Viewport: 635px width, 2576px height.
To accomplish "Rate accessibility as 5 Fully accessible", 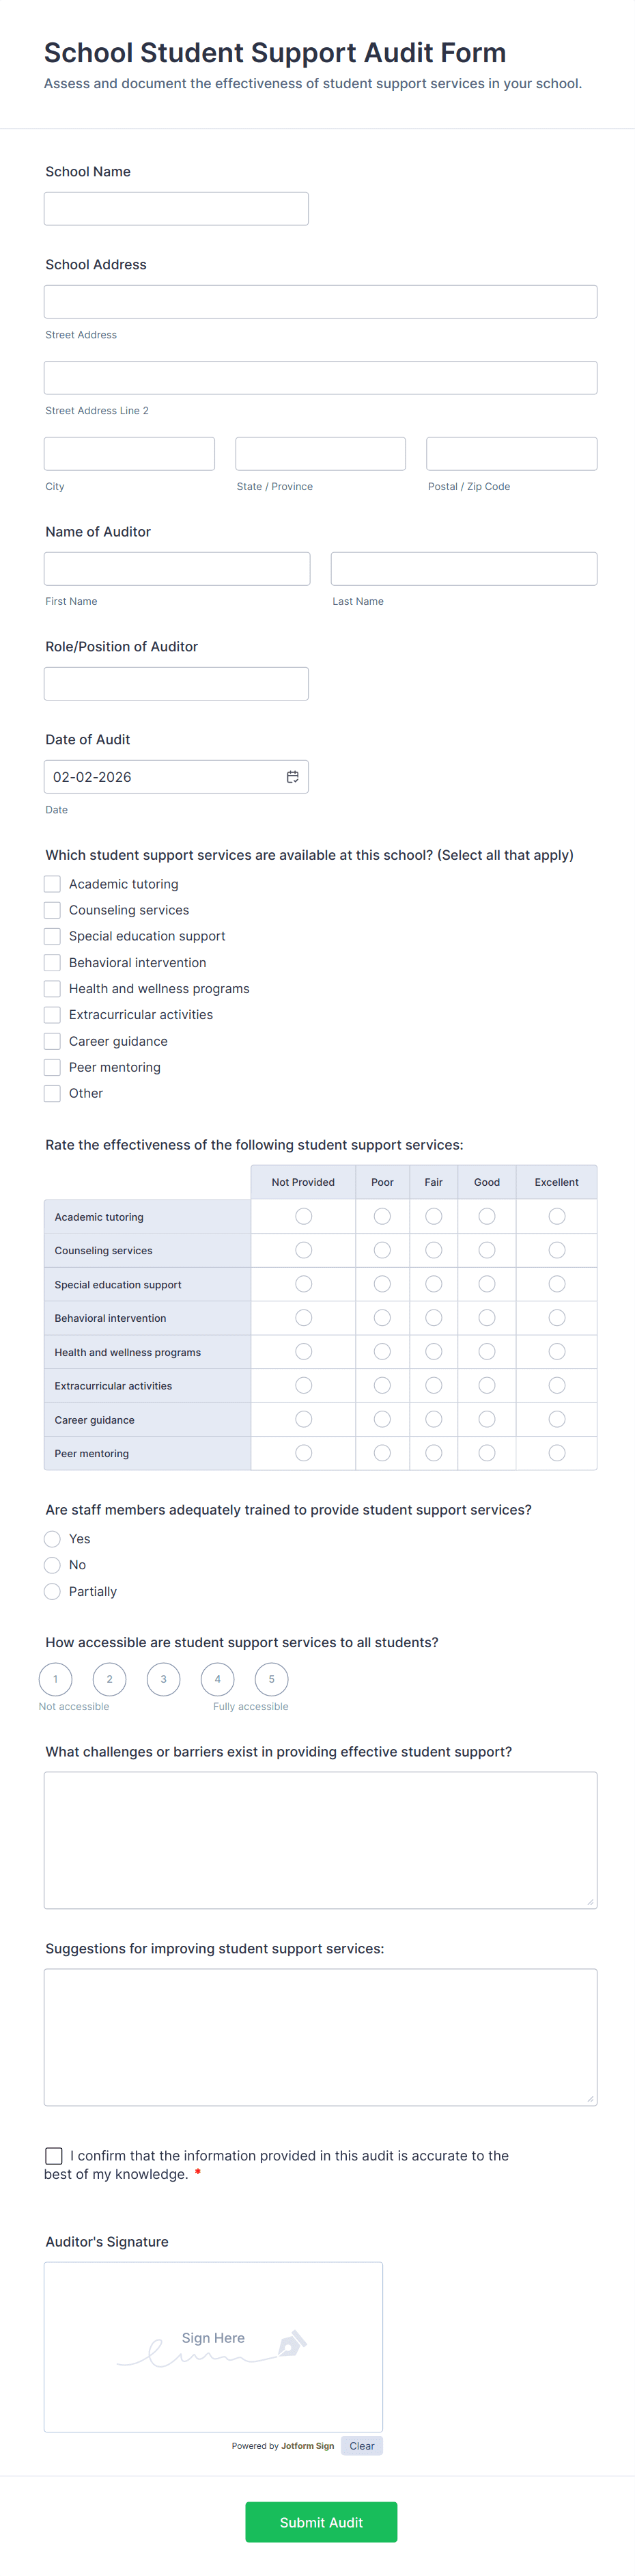I will pos(270,1679).
